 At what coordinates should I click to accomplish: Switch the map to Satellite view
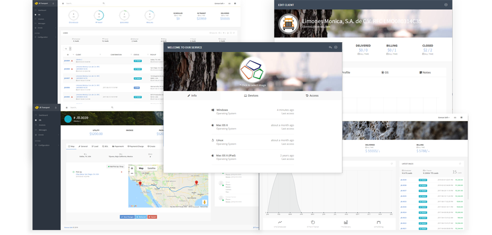[151, 168]
